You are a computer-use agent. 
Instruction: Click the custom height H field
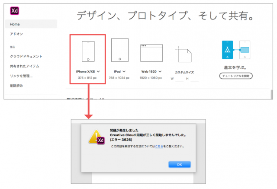(x=195, y=79)
